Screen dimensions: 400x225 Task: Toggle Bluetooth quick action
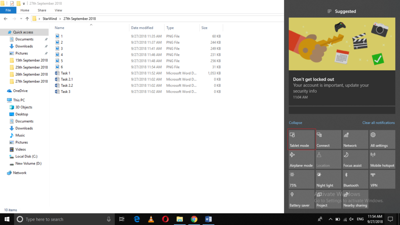[x=355, y=179]
